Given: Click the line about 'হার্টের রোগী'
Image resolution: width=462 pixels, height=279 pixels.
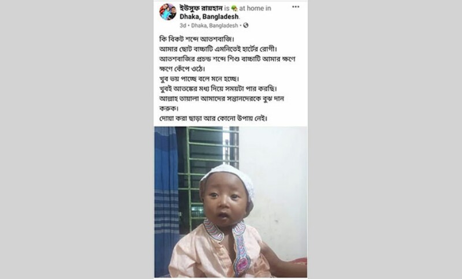Looking at the screenshot, I should point(218,49).
